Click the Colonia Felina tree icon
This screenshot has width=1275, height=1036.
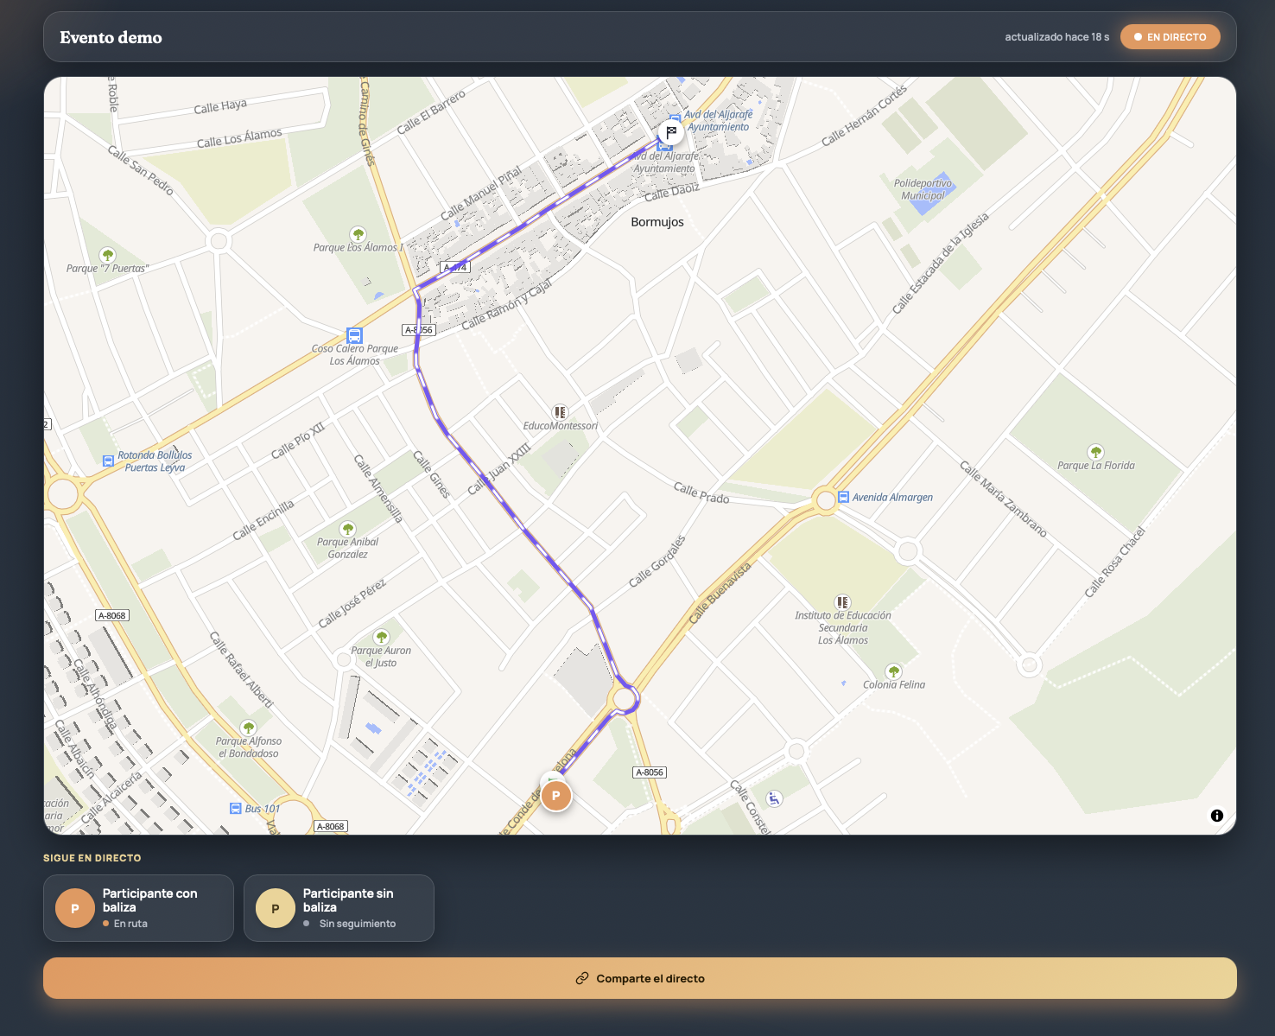(x=894, y=671)
